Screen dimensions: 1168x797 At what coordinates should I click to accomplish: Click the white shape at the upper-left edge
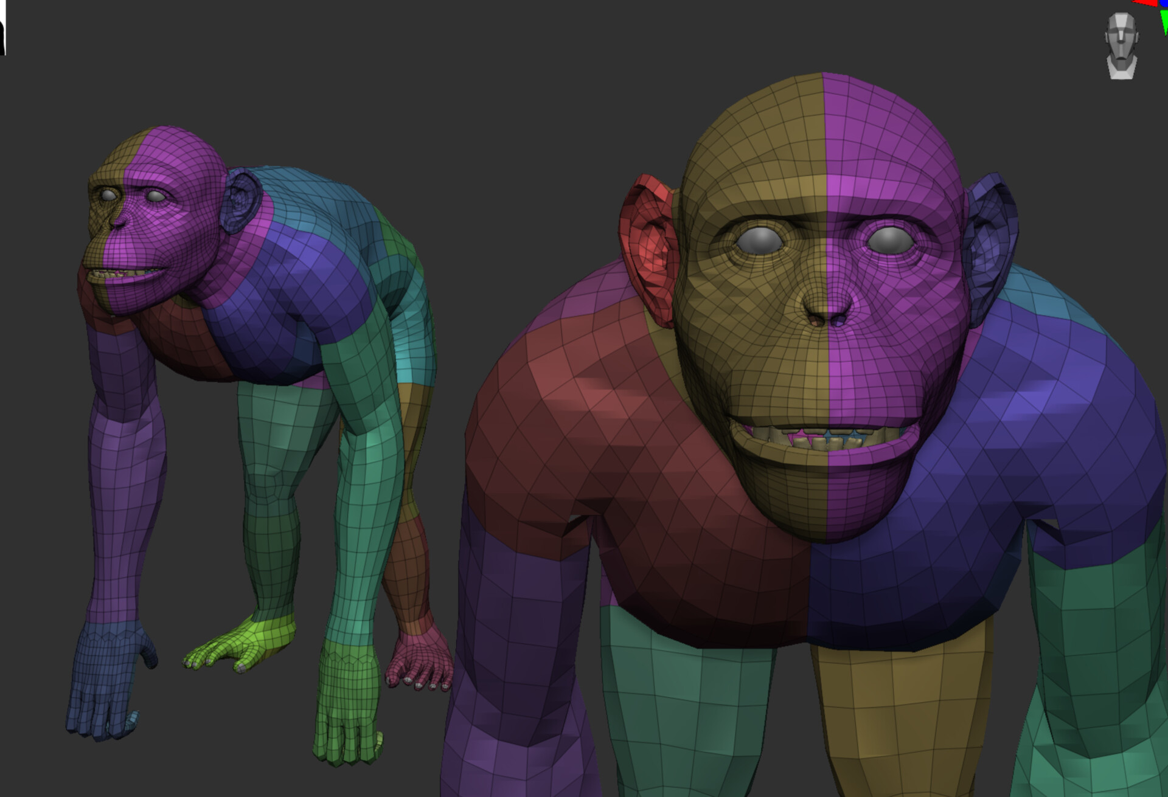[2, 9]
